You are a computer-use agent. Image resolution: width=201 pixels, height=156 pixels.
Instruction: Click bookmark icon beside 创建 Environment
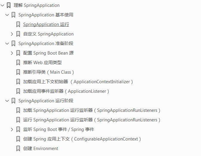point(18,149)
